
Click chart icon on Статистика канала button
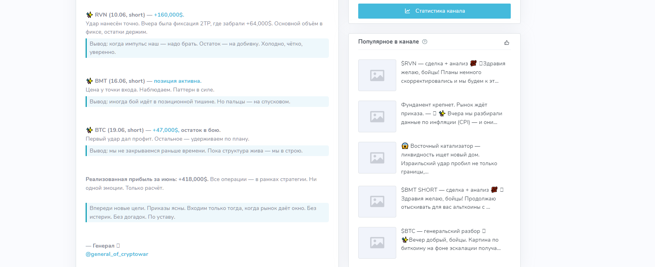click(407, 11)
